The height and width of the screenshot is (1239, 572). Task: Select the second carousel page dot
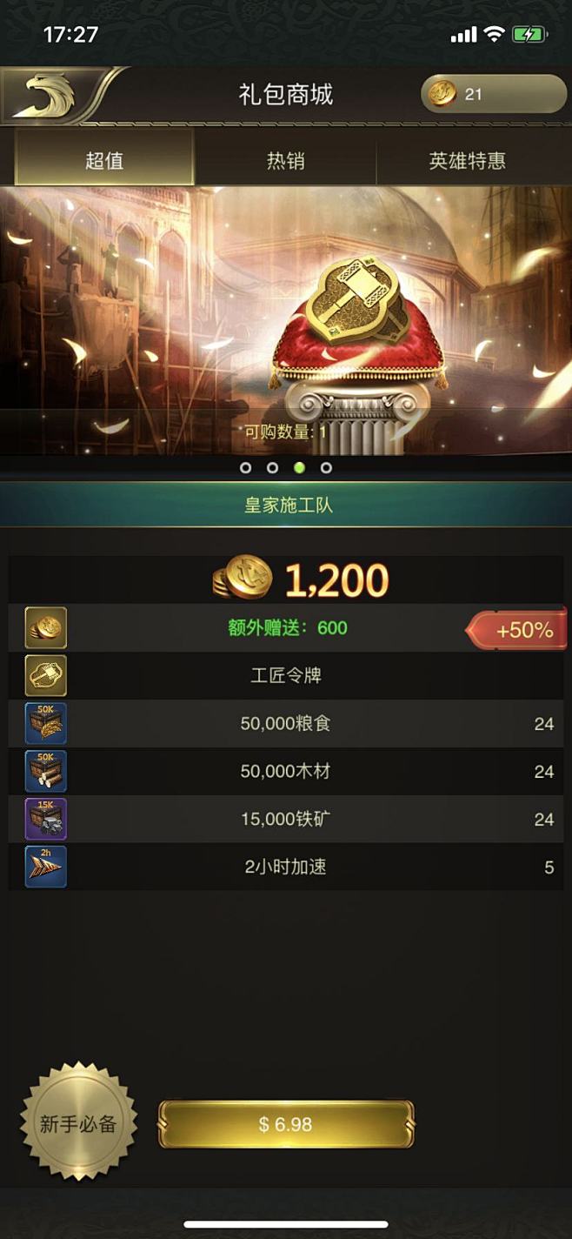pos(272,467)
